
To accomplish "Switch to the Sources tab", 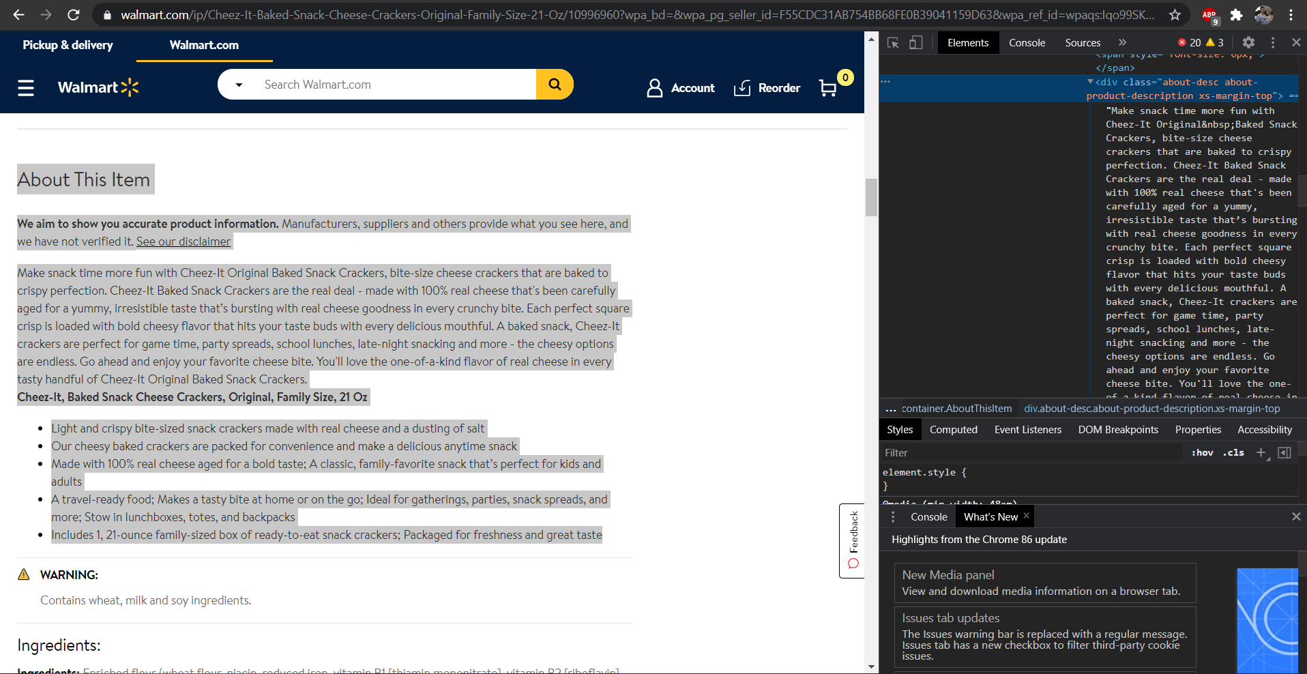I will tap(1083, 42).
